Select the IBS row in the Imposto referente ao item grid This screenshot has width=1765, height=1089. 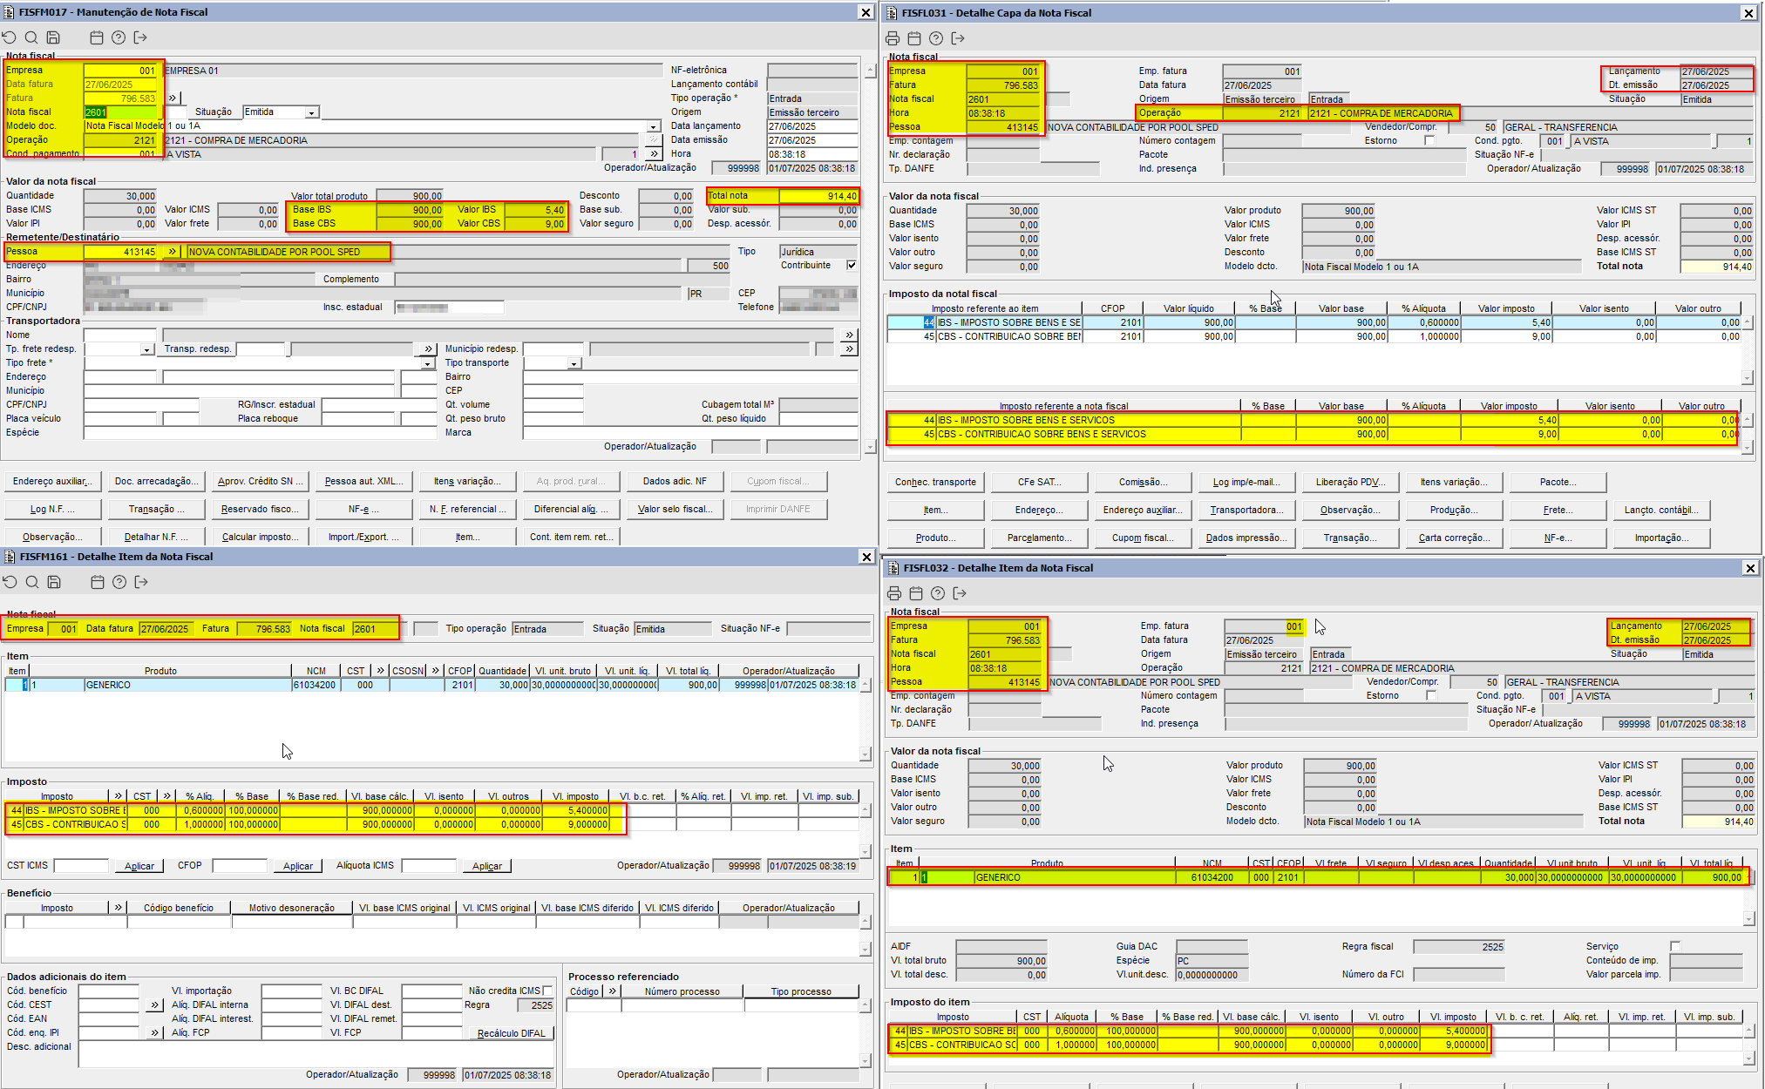tap(1008, 322)
